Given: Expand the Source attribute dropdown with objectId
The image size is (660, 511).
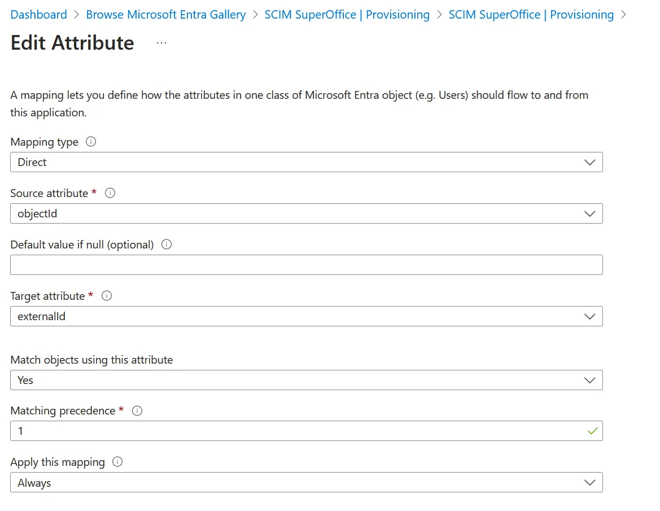Looking at the screenshot, I should (x=306, y=213).
